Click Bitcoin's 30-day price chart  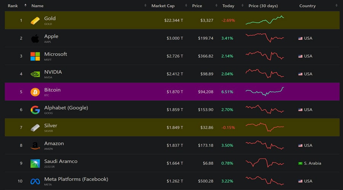[x=265, y=92]
